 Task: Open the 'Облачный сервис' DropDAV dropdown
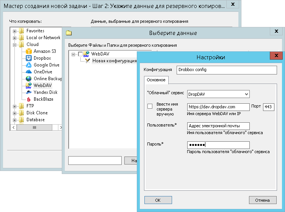(x=218, y=94)
